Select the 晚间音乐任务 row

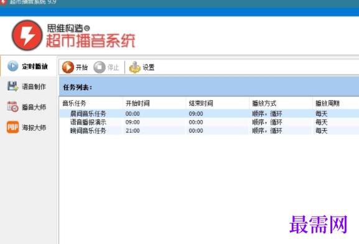tap(209, 131)
